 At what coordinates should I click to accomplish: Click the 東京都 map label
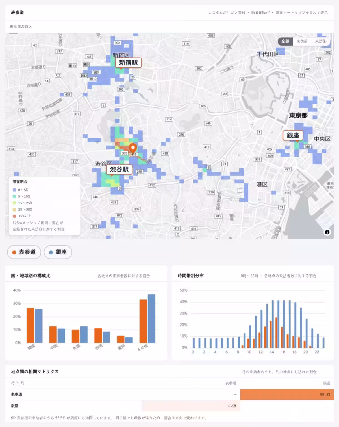298,115
